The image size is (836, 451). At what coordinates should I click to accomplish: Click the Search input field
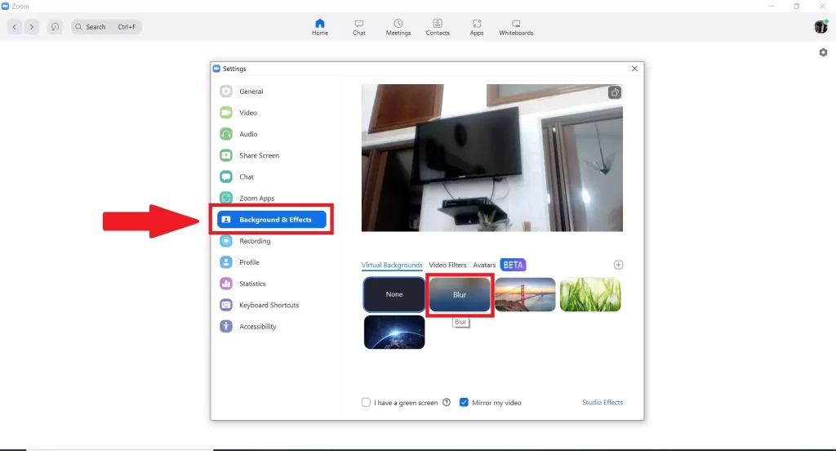click(107, 27)
